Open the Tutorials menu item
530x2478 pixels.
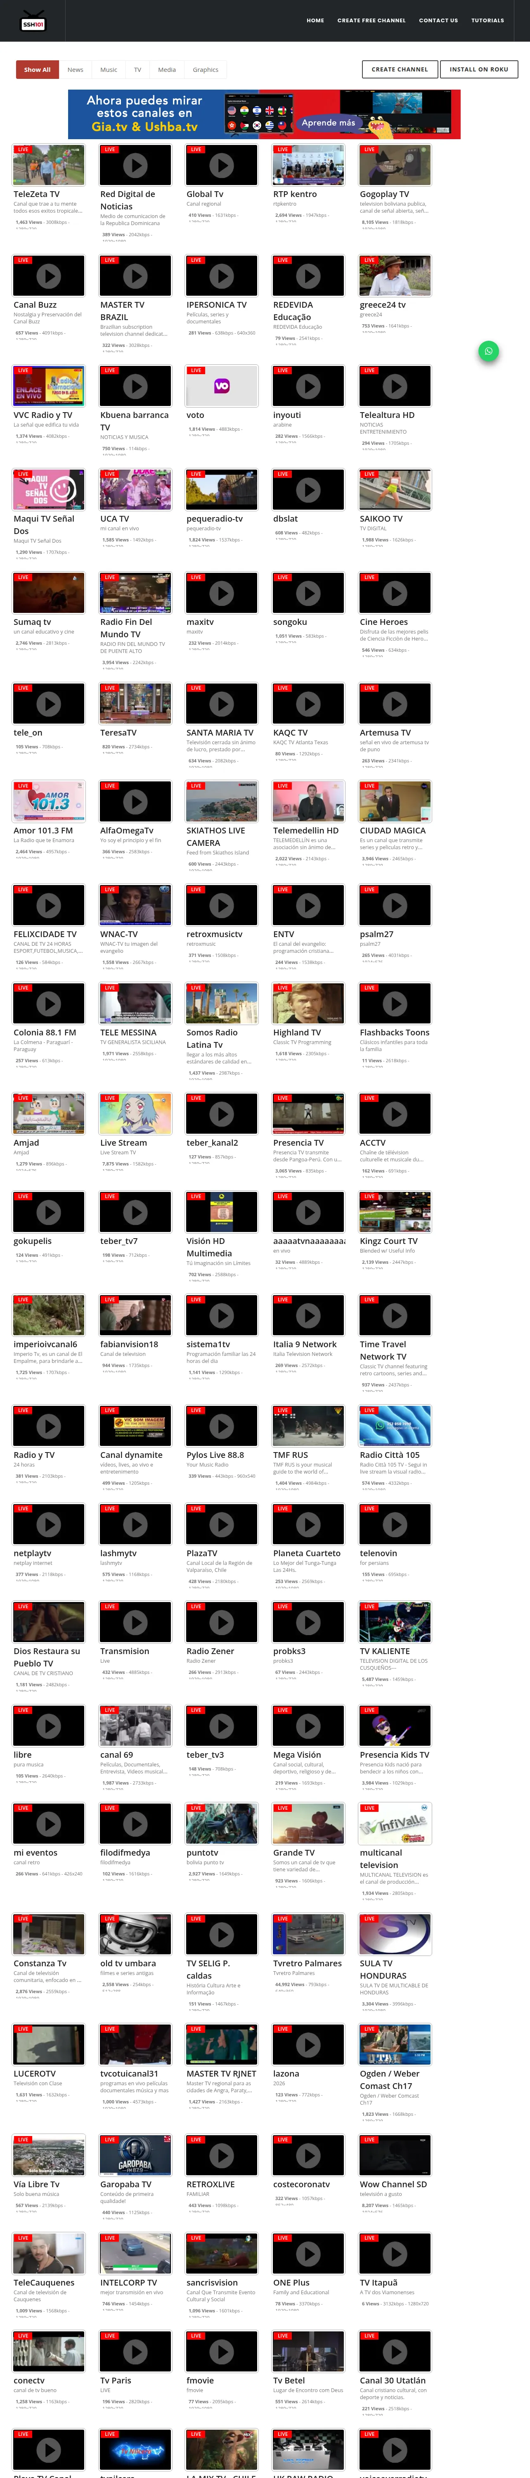pos(487,20)
